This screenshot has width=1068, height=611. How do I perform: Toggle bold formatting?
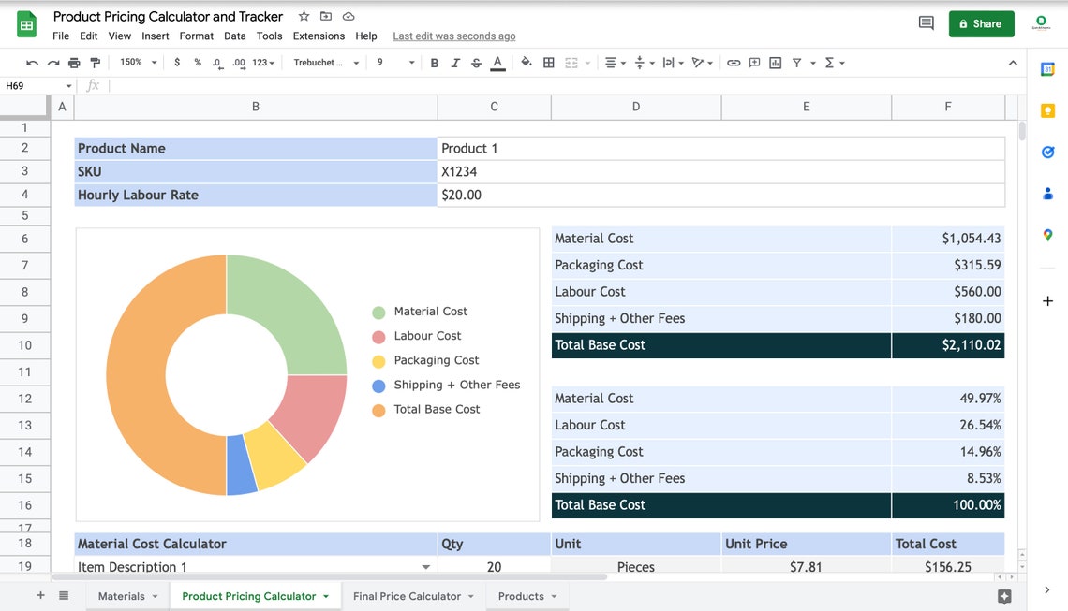(x=435, y=62)
